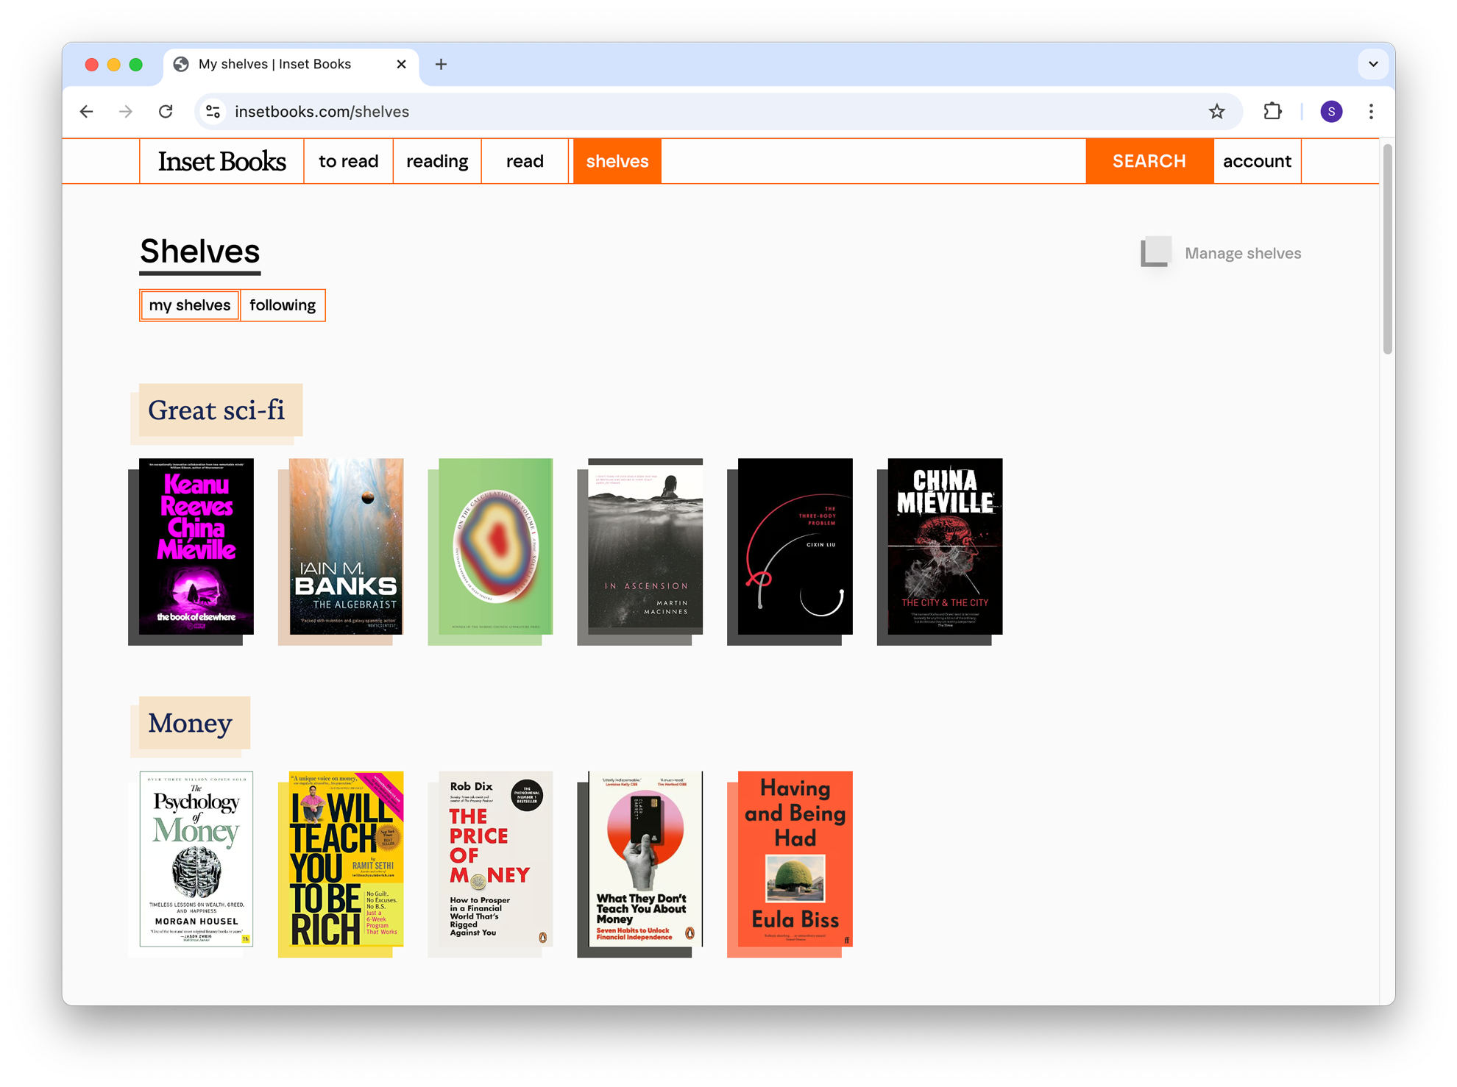Bookmark the page using the star icon

coord(1217,111)
